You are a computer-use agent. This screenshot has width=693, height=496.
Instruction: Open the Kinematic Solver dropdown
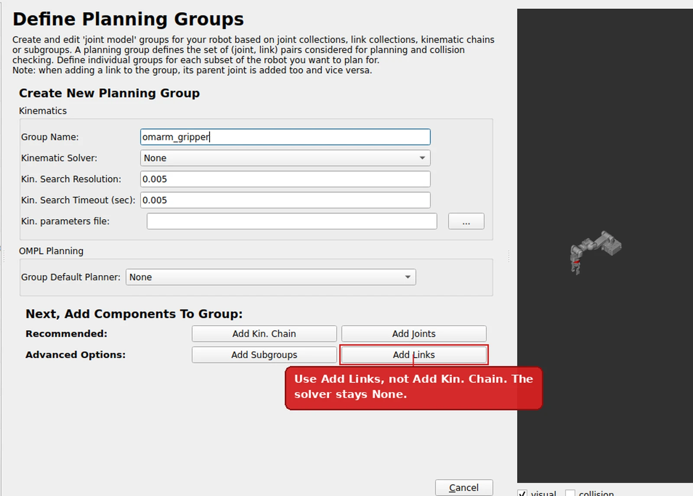(x=285, y=158)
